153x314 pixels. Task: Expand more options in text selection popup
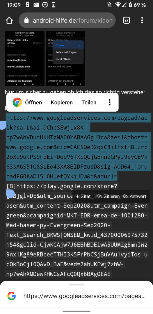(110, 102)
